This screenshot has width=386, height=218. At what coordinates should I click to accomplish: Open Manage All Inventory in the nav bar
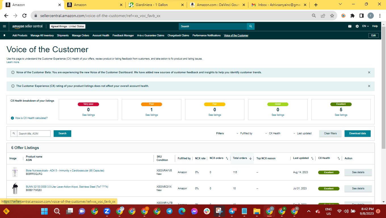click(x=42, y=35)
